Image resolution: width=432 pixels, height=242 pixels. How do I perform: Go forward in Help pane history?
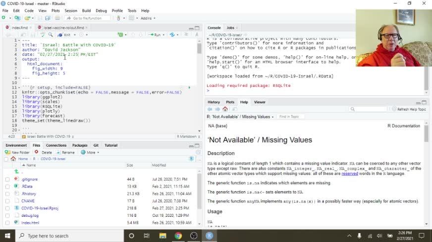[217, 109]
